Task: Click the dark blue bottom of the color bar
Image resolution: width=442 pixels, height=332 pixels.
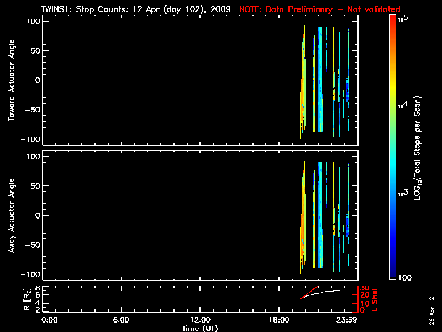Action: [x=392, y=276]
